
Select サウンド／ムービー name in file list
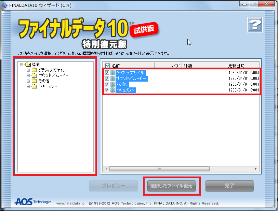(132, 79)
